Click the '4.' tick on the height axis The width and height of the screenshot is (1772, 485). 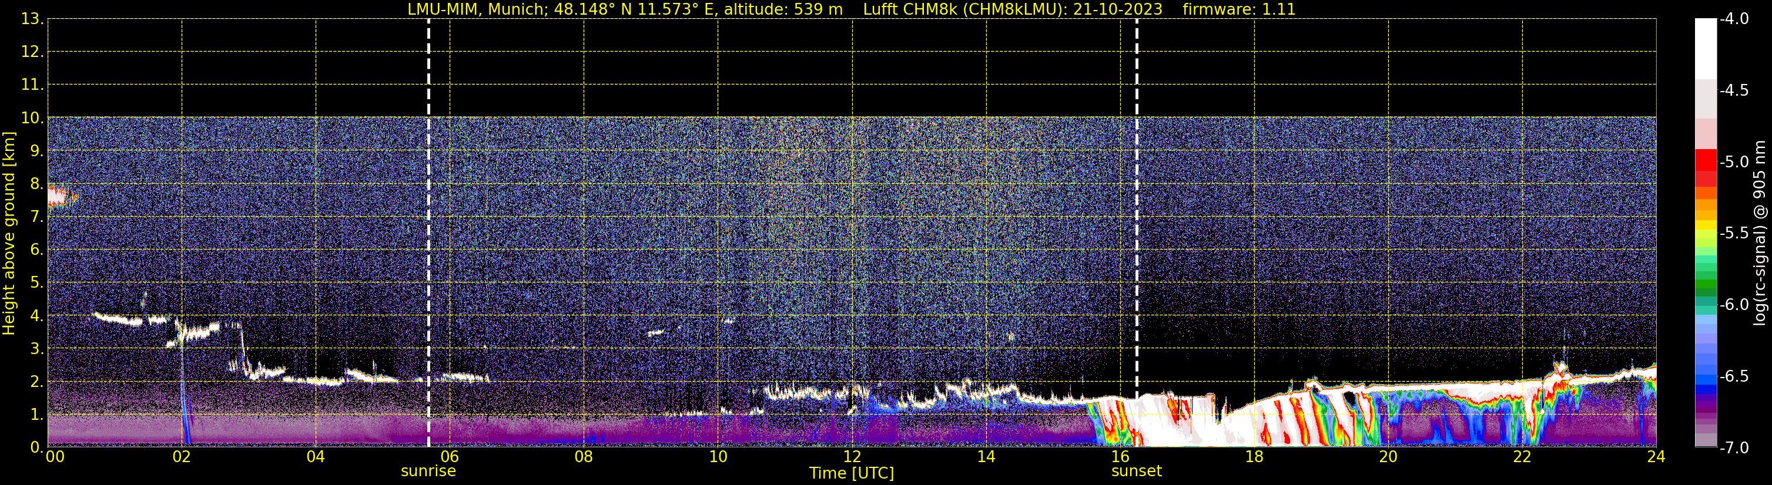coord(37,316)
